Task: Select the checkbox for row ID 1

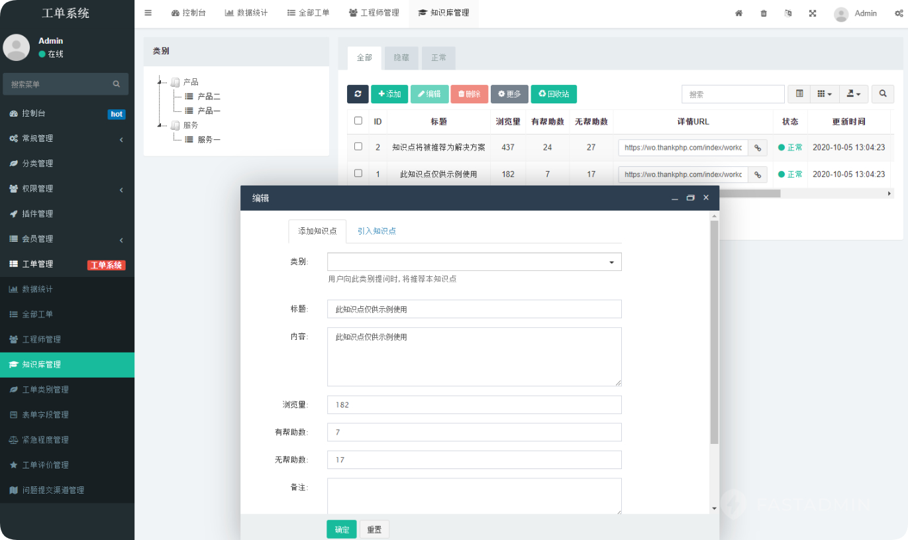Action: click(358, 174)
